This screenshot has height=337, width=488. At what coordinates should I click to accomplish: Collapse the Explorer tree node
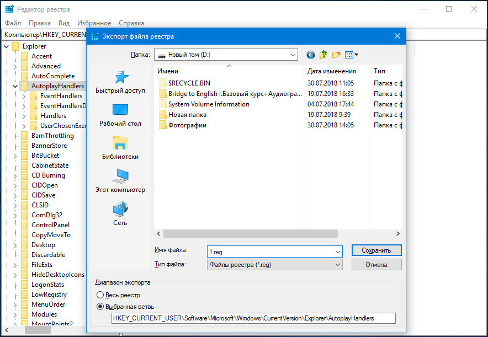coord(7,47)
